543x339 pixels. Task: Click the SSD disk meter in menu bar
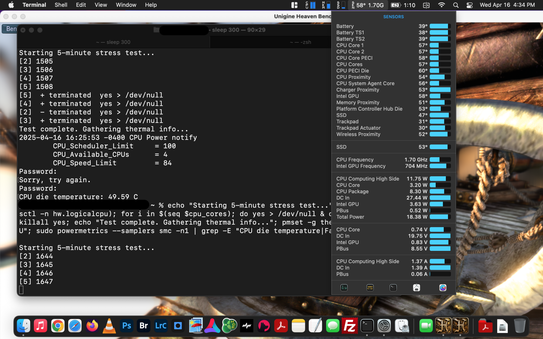pos(341,5)
